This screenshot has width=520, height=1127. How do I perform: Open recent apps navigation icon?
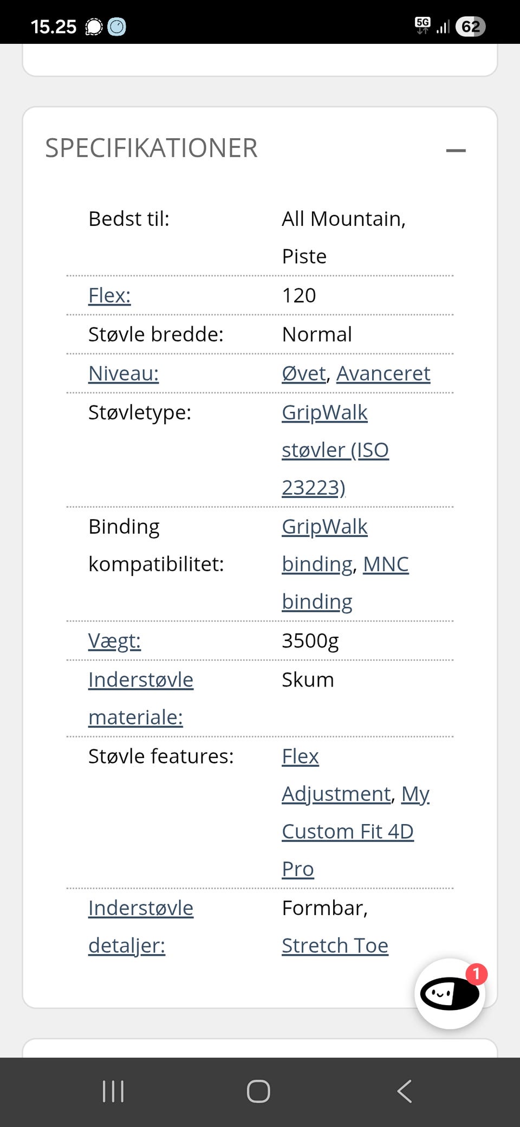tap(113, 1091)
